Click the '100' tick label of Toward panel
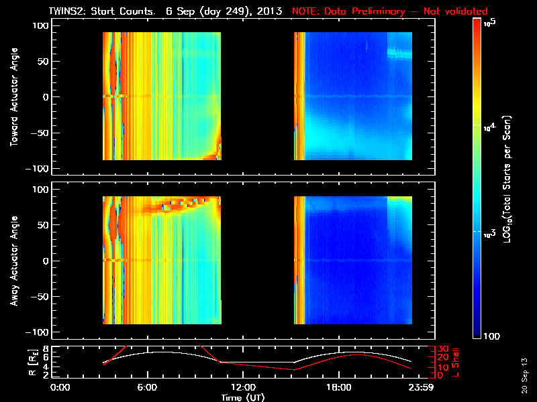This screenshot has width=537, height=402. click(x=41, y=25)
